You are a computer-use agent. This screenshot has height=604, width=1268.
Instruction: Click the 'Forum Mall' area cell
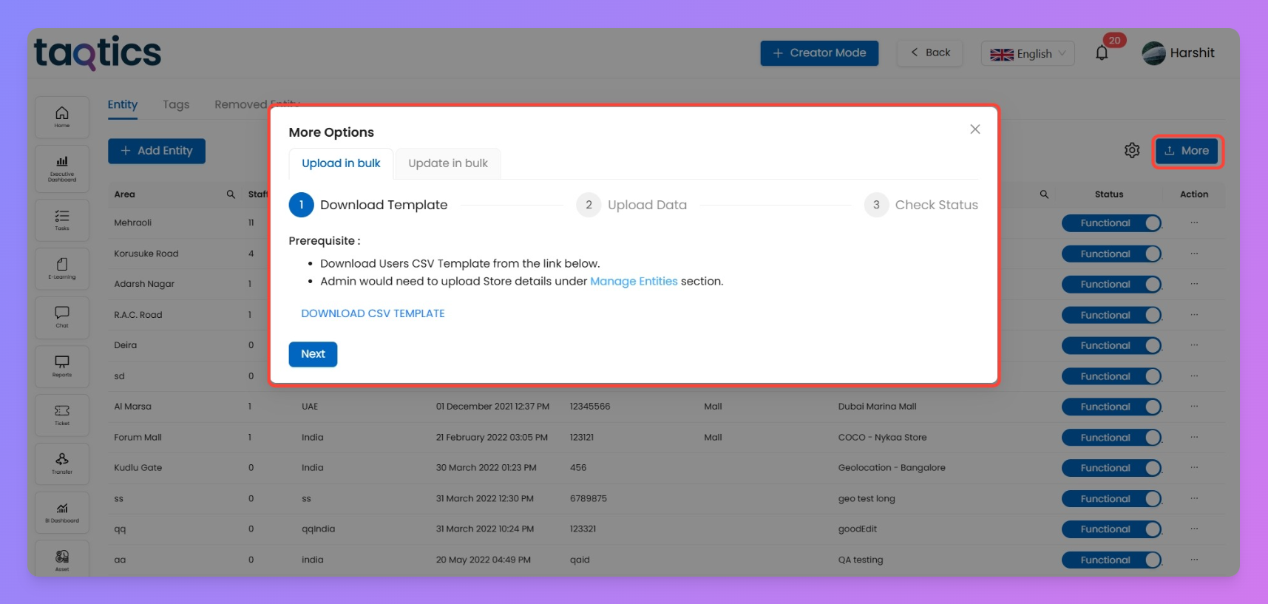(138, 438)
